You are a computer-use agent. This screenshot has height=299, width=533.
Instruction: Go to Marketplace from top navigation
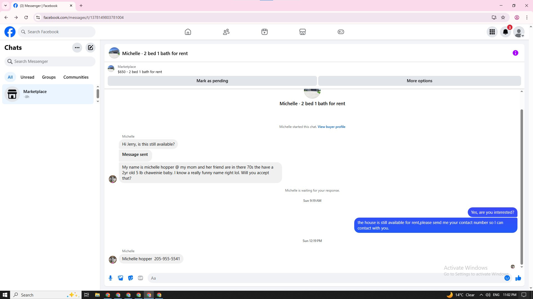[302, 32]
